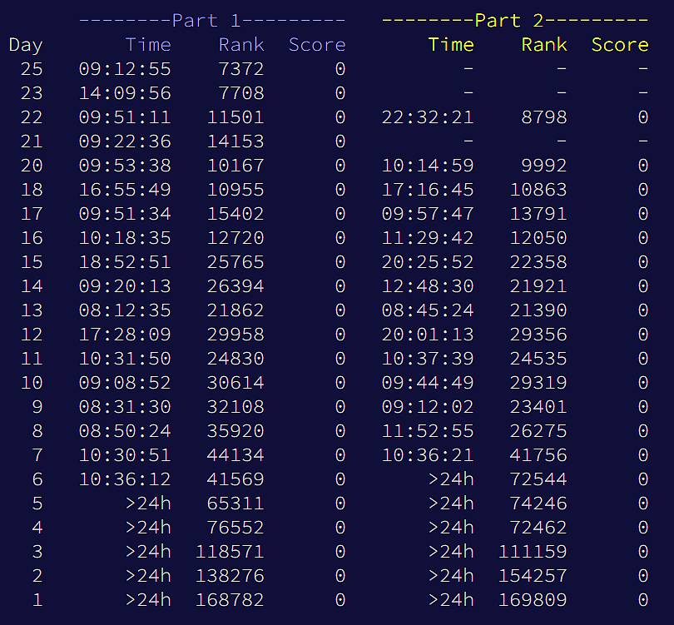Click the Part 1 'Time' column header
Viewport: 674px width, 625px height.
click(148, 45)
